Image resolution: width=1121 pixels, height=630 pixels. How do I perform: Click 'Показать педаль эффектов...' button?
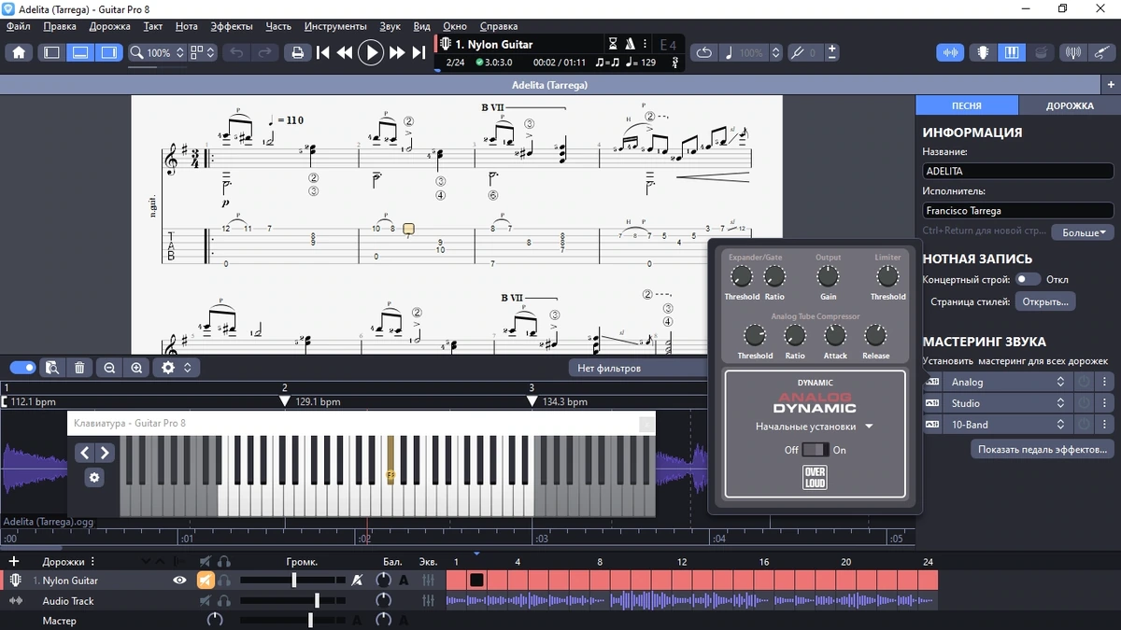coord(1042,449)
